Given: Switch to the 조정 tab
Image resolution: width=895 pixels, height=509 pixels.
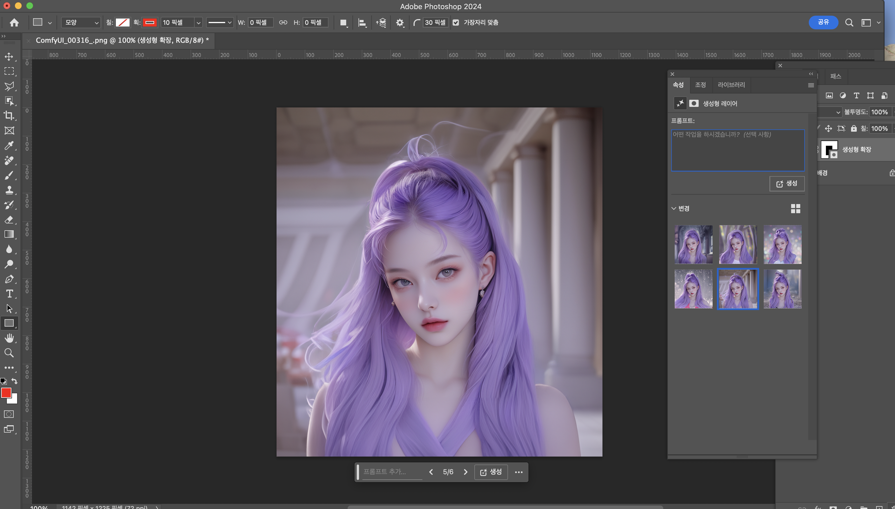Looking at the screenshot, I should (x=700, y=85).
